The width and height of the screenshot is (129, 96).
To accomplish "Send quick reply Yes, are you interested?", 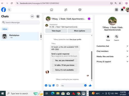I will [64, 60].
